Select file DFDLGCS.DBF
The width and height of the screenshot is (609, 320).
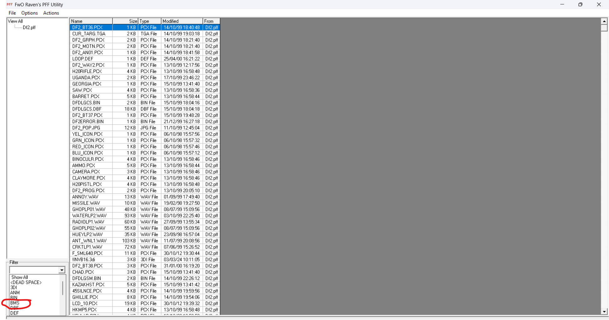pyautogui.click(x=87, y=109)
